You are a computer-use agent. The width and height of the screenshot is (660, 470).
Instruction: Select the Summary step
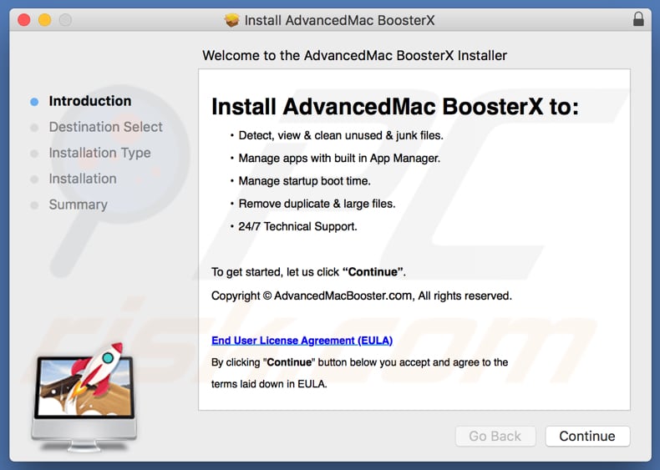(79, 205)
